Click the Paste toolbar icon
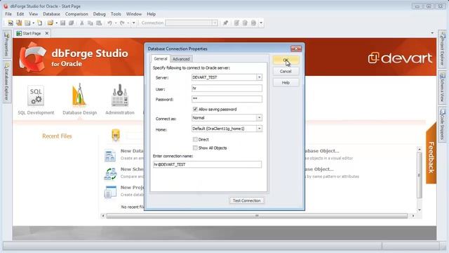 click(99, 23)
